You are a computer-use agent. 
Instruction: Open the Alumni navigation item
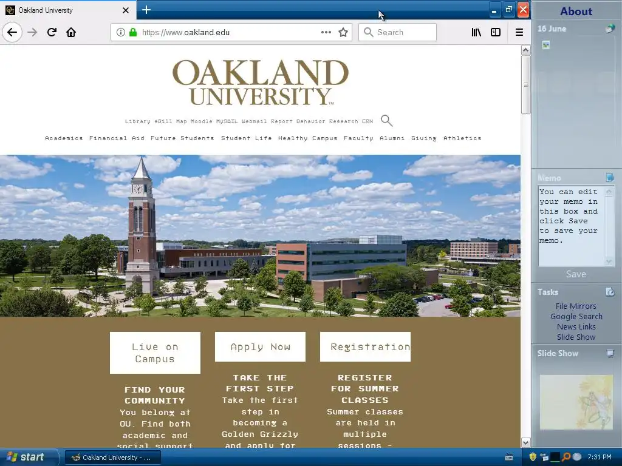click(x=392, y=138)
